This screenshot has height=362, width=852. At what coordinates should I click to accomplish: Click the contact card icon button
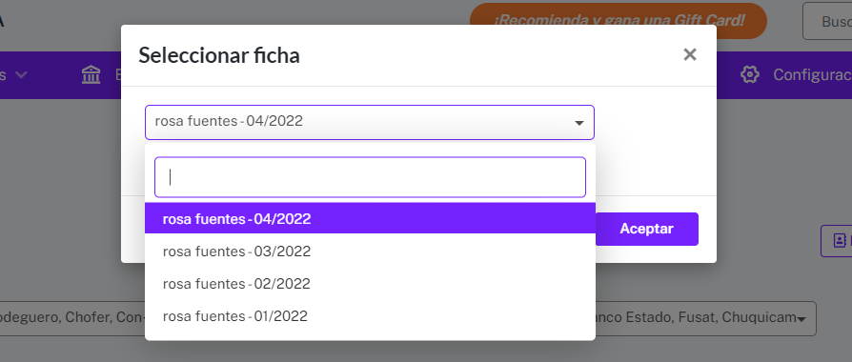tap(840, 240)
